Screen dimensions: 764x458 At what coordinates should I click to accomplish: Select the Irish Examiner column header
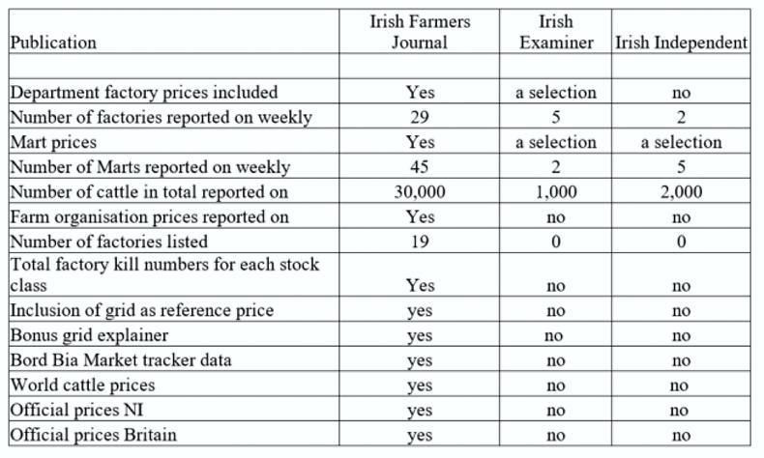click(555, 31)
